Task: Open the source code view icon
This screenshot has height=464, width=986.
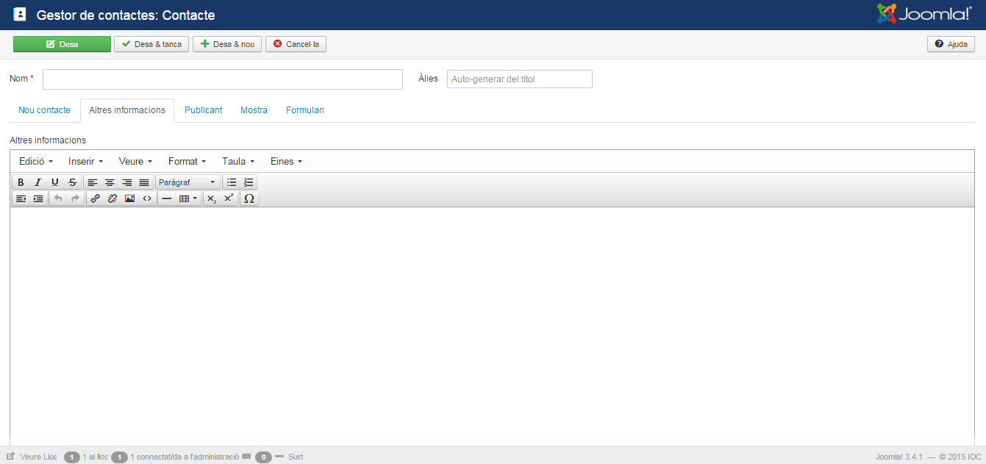Action: point(147,199)
